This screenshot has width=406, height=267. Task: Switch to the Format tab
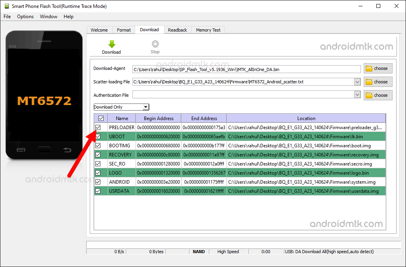[x=124, y=30]
